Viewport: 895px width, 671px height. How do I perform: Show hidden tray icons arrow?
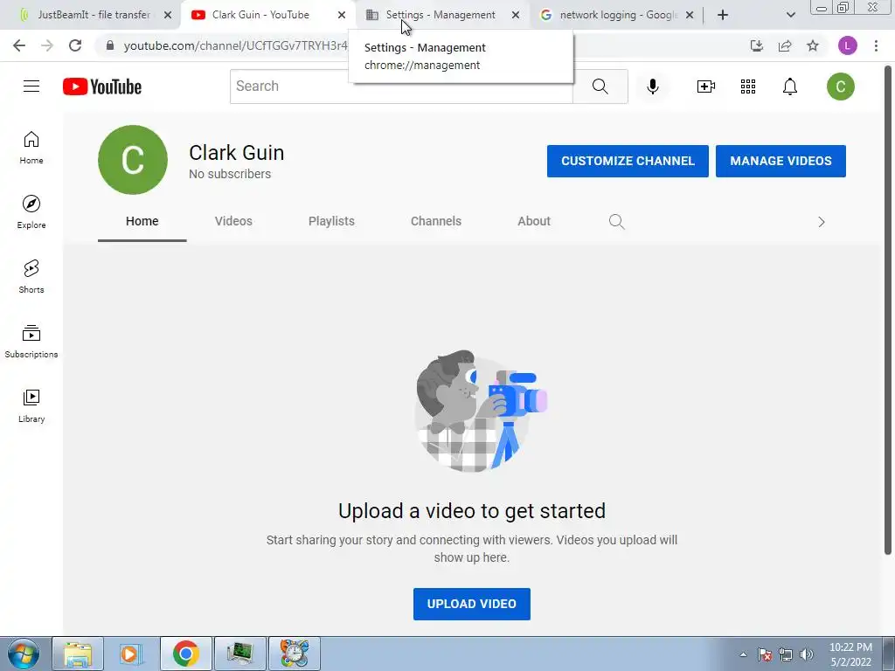pos(743,654)
